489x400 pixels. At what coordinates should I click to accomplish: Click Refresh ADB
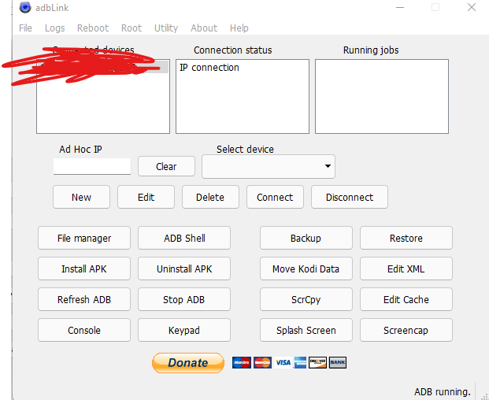pyautogui.click(x=84, y=299)
